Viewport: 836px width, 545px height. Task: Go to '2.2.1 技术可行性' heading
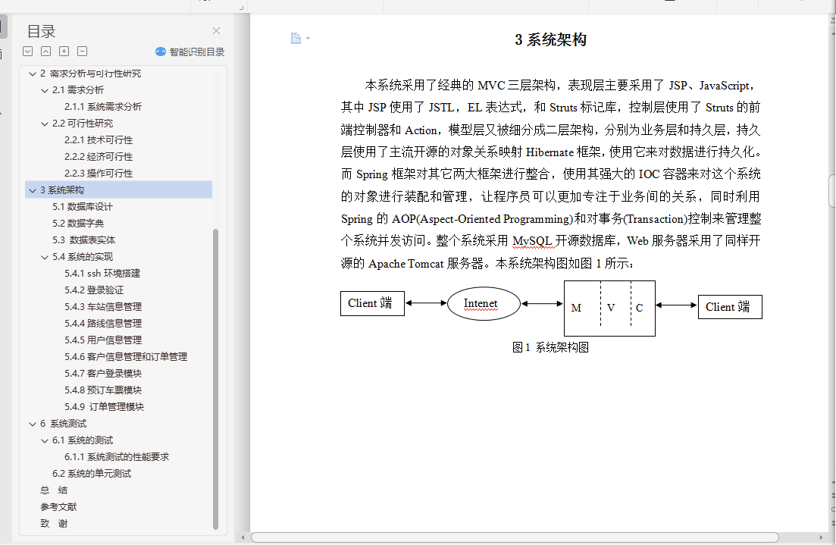click(x=99, y=139)
